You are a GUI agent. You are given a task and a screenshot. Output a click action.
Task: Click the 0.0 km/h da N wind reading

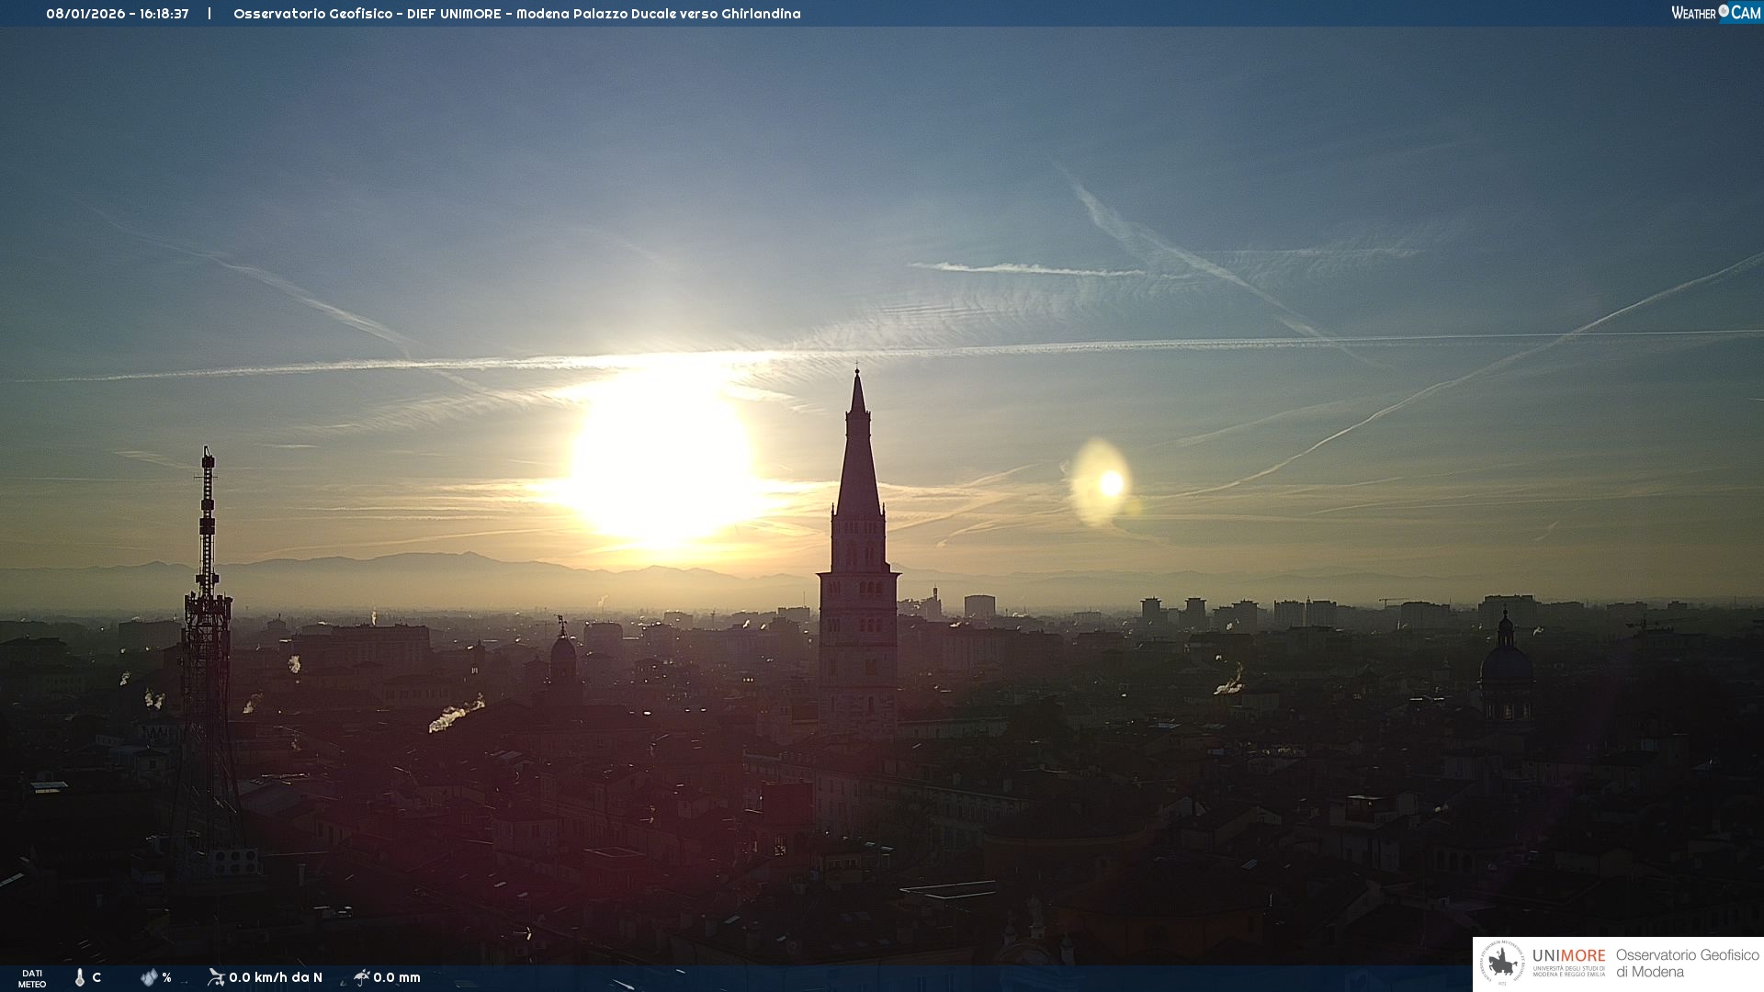tap(276, 977)
